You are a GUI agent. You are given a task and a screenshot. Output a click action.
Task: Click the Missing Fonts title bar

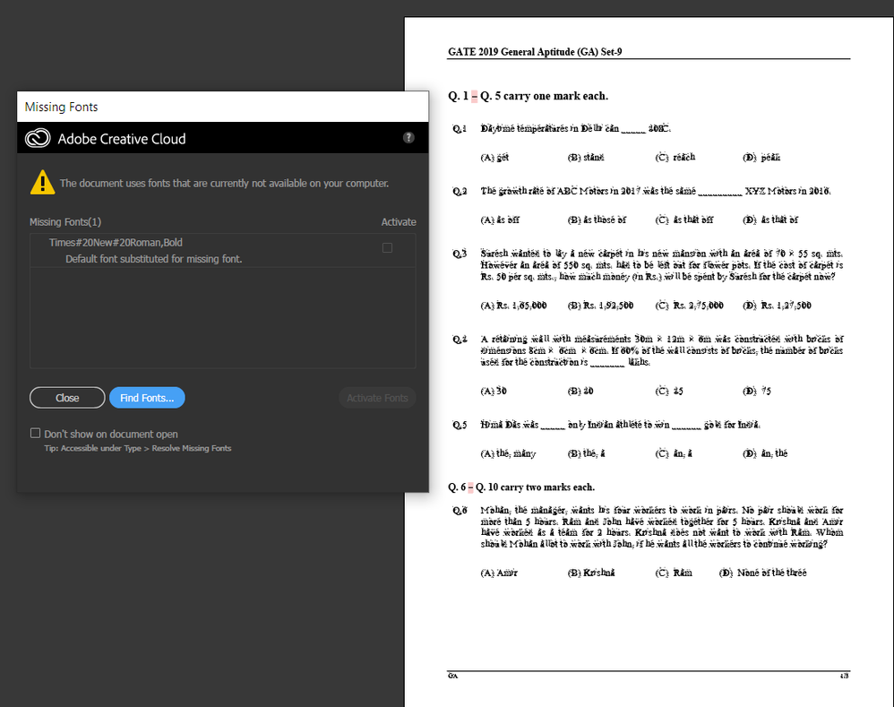point(223,107)
